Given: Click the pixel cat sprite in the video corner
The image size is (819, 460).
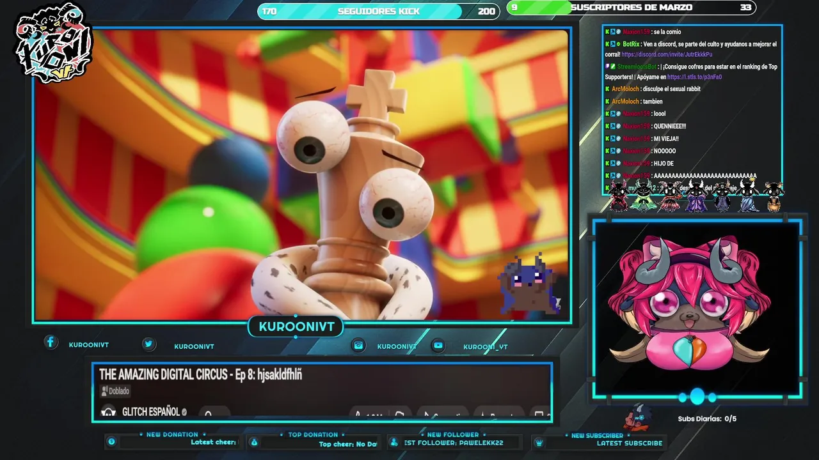Looking at the screenshot, I should pos(529,284).
